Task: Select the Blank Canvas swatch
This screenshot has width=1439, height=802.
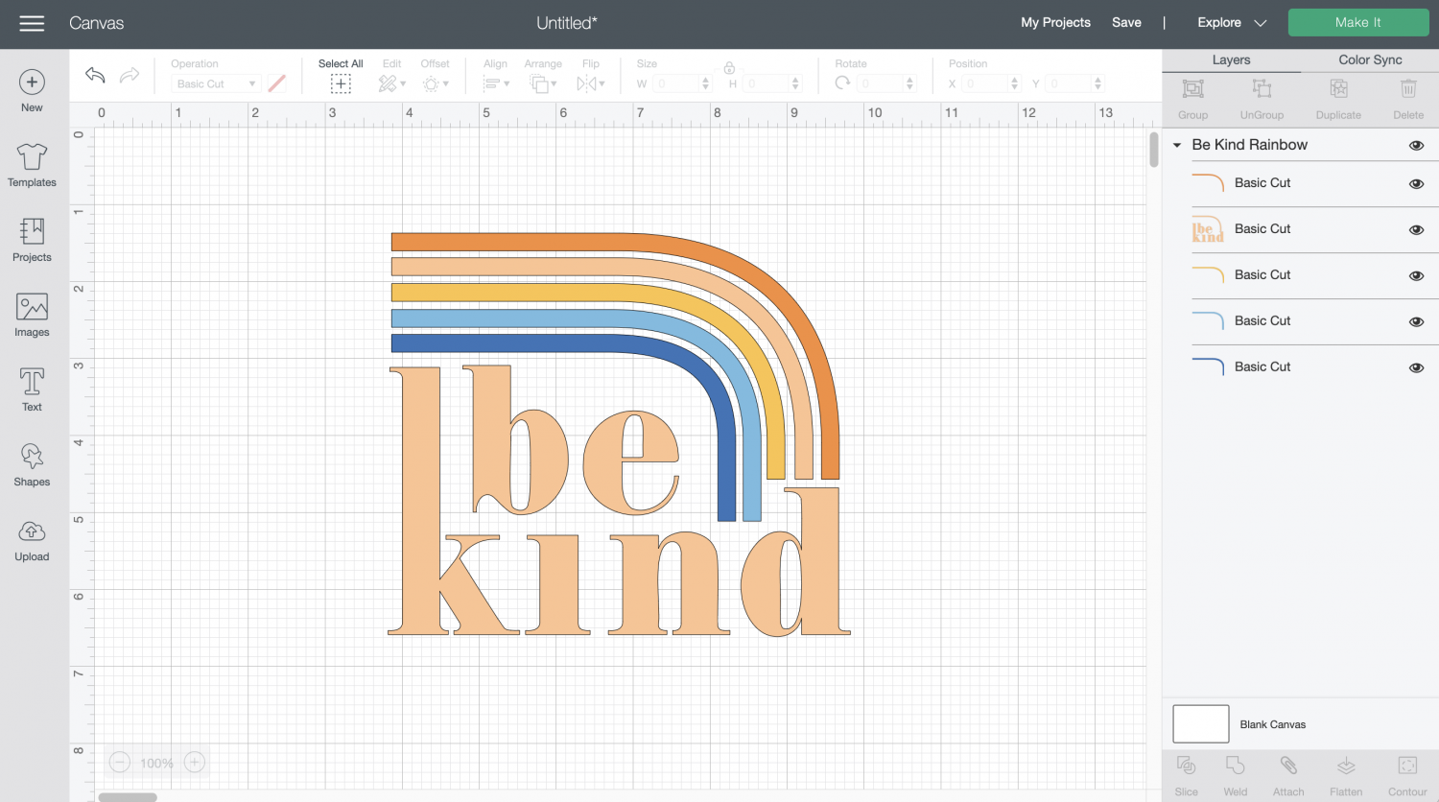Action: (x=1200, y=724)
